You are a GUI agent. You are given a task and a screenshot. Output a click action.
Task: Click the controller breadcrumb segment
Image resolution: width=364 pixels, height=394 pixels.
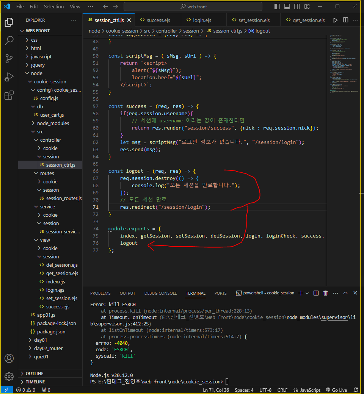coord(166,31)
